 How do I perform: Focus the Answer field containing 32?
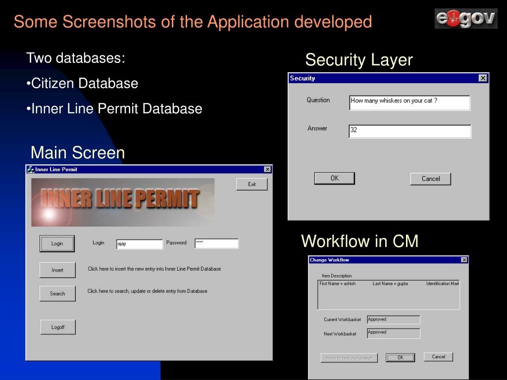point(410,131)
